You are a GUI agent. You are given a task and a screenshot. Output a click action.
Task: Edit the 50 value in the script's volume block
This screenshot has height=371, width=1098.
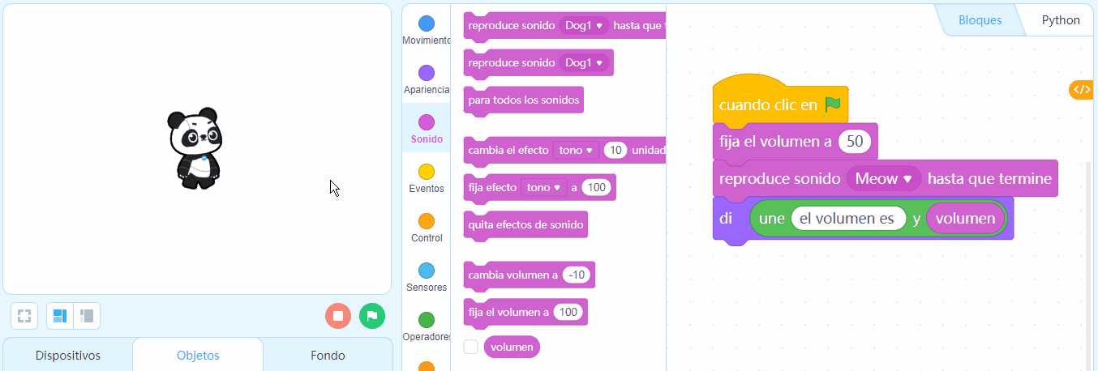(x=855, y=141)
